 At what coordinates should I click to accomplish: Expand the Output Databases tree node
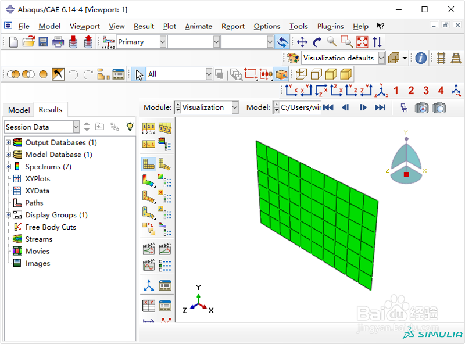pos(8,142)
